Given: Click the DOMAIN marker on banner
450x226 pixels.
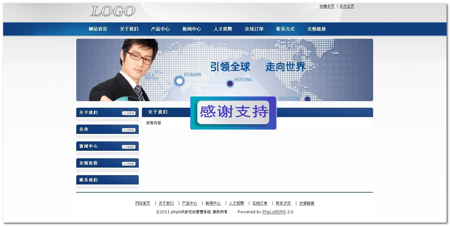Looking at the screenshot, I should tap(179, 81).
